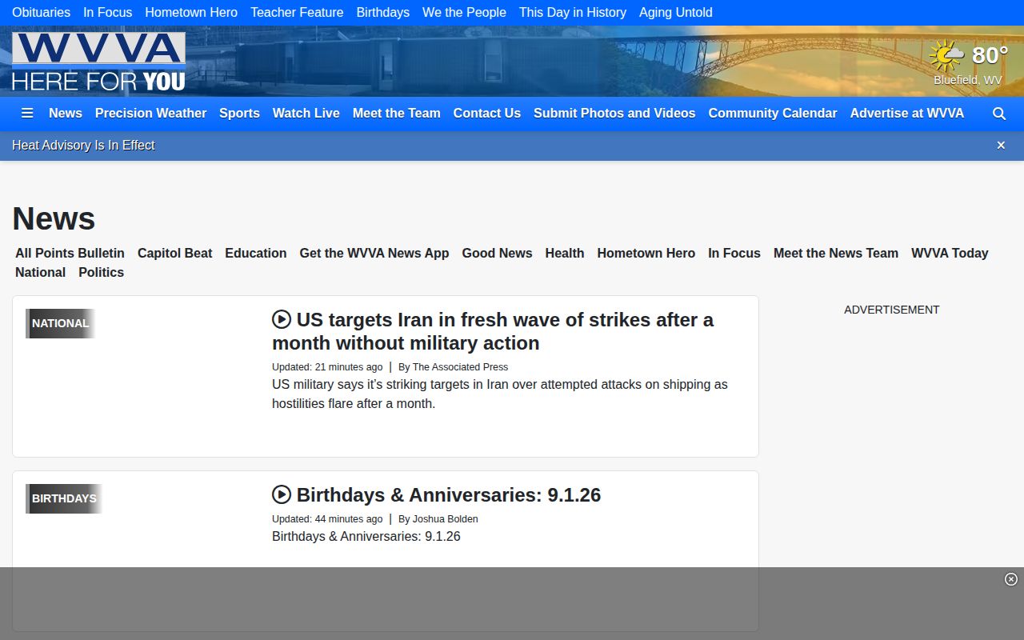Click We the People top link

point(464,13)
